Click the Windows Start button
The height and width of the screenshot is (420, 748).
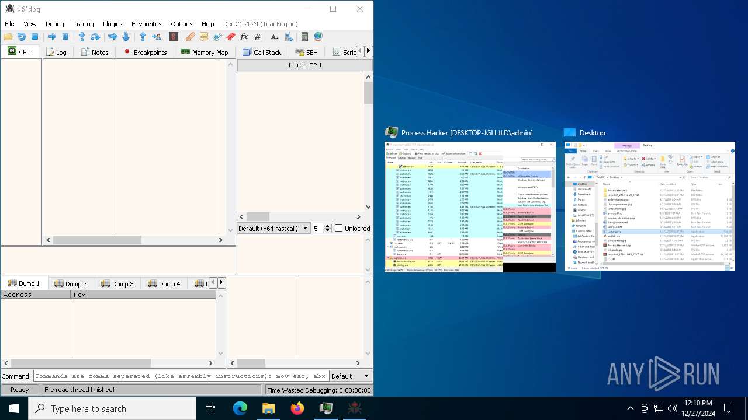click(14, 408)
